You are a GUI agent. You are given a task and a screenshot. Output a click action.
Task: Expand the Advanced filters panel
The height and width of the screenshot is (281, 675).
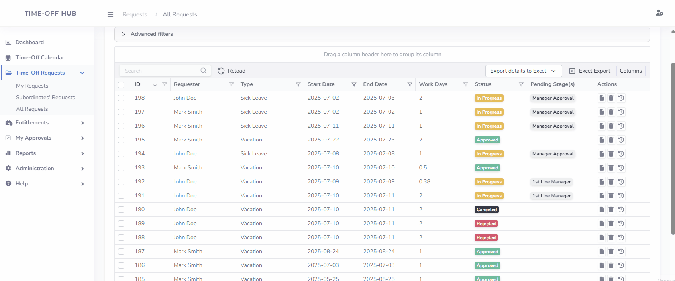[x=124, y=34]
